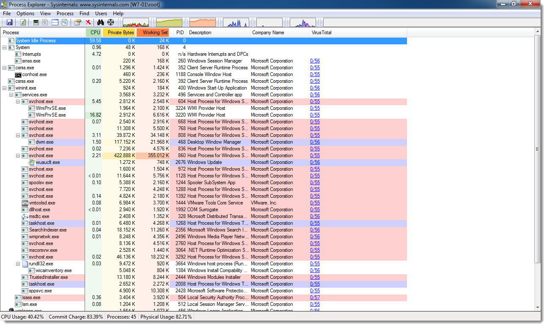Click the System Idle Process icon
The height and width of the screenshot is (327, 547).
point(11,41)
